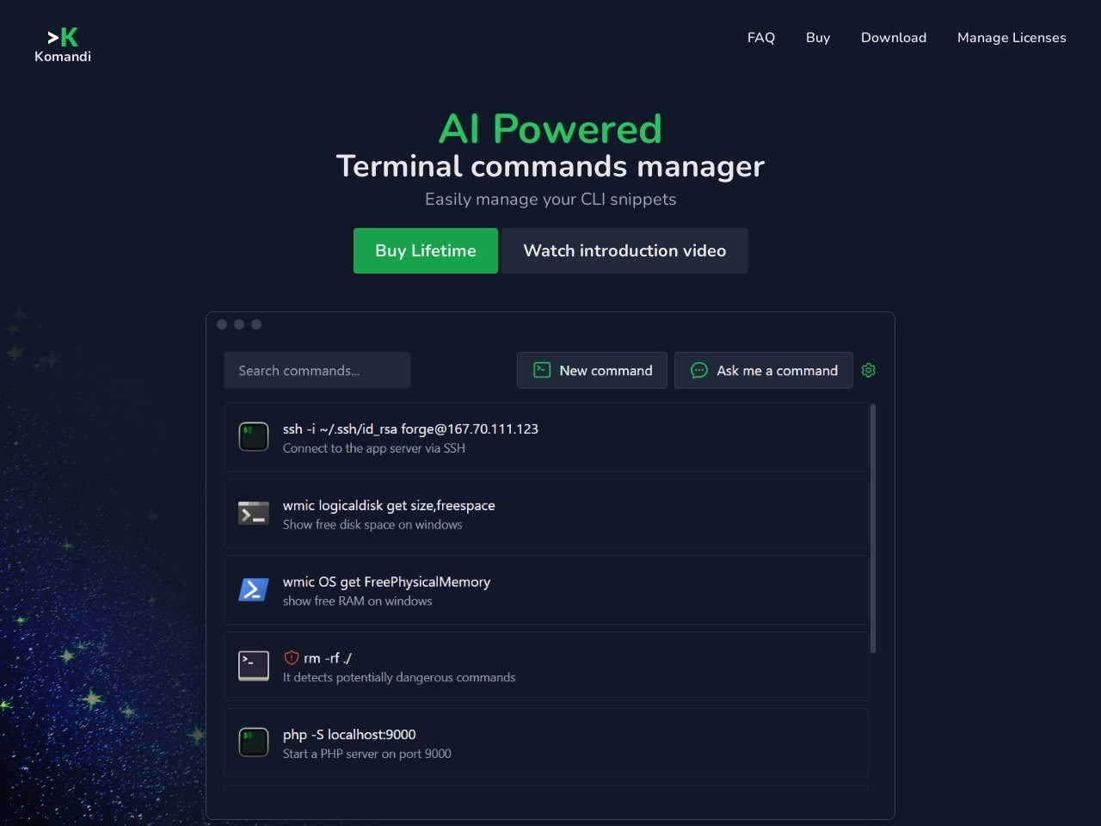The image size is (1101, 826).
Task: Select the php -S localhost:9000 command
Action: [349, 735]
